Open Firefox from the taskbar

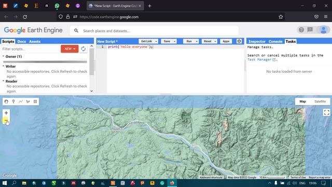172,183
